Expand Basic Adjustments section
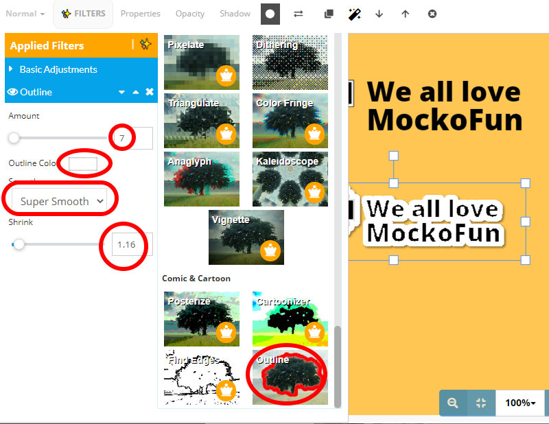Viewport: 549px width, 424px height. point(81,69)
